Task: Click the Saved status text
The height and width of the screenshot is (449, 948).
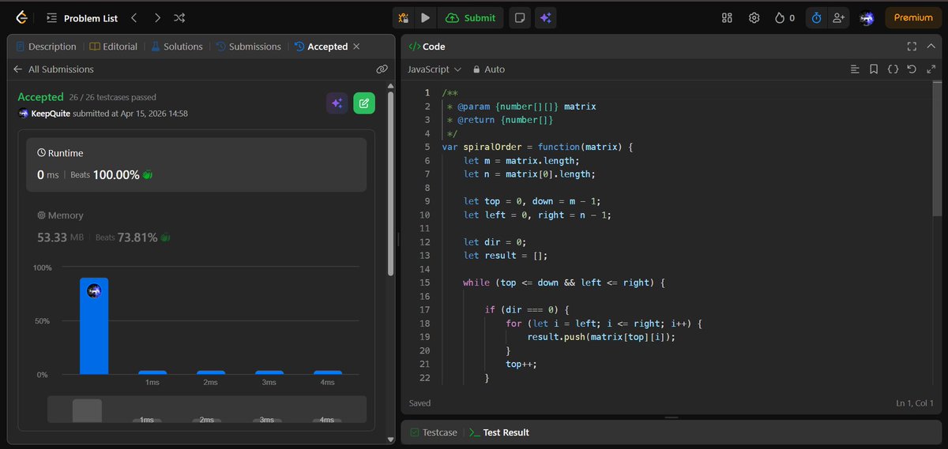Action: 420,403
